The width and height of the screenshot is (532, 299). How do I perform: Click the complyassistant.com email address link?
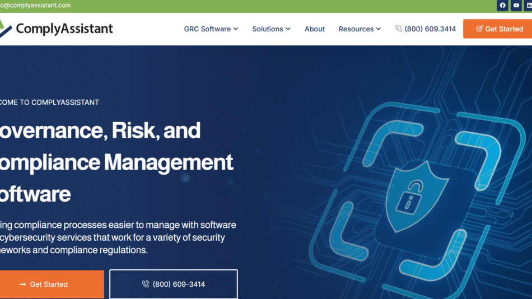(35, 6)
